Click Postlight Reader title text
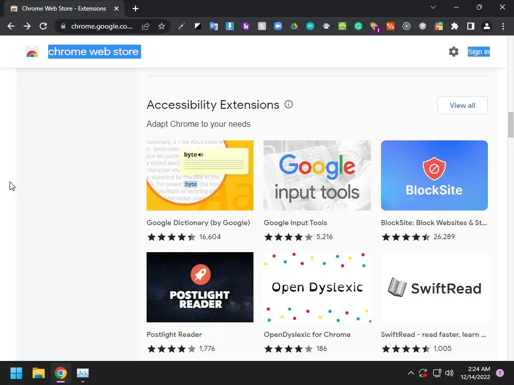 coord(174,334)
